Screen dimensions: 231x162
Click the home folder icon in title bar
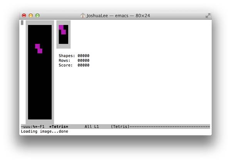(x=82, y=16)
